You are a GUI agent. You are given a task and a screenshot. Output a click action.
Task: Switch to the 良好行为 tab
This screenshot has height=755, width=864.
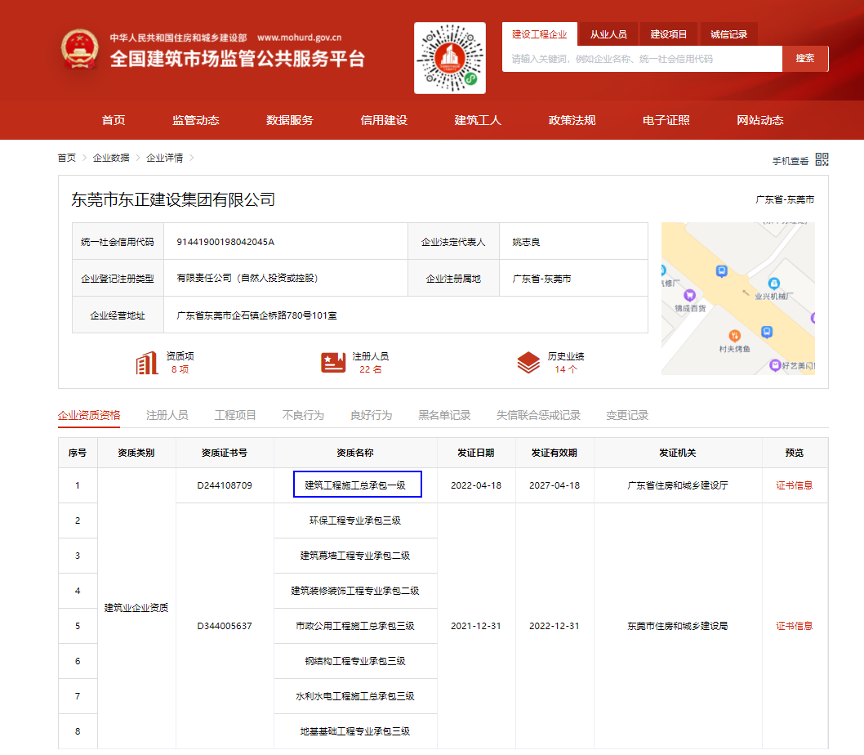coord(372,415)
